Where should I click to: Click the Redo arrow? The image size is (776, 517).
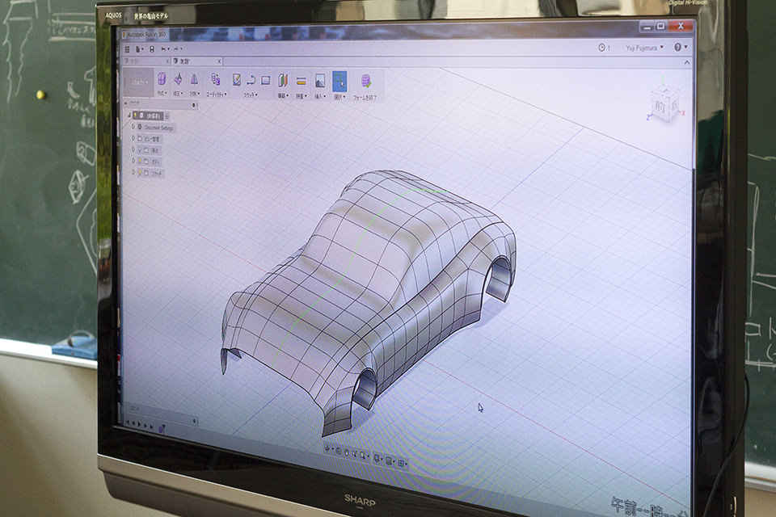pos(176,49)
